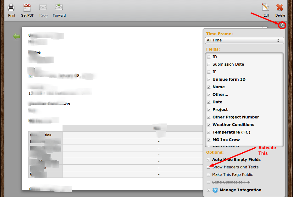Disable the Auto Hide Empty Fields option
This screenshot has width=293, height=197.
208,160
